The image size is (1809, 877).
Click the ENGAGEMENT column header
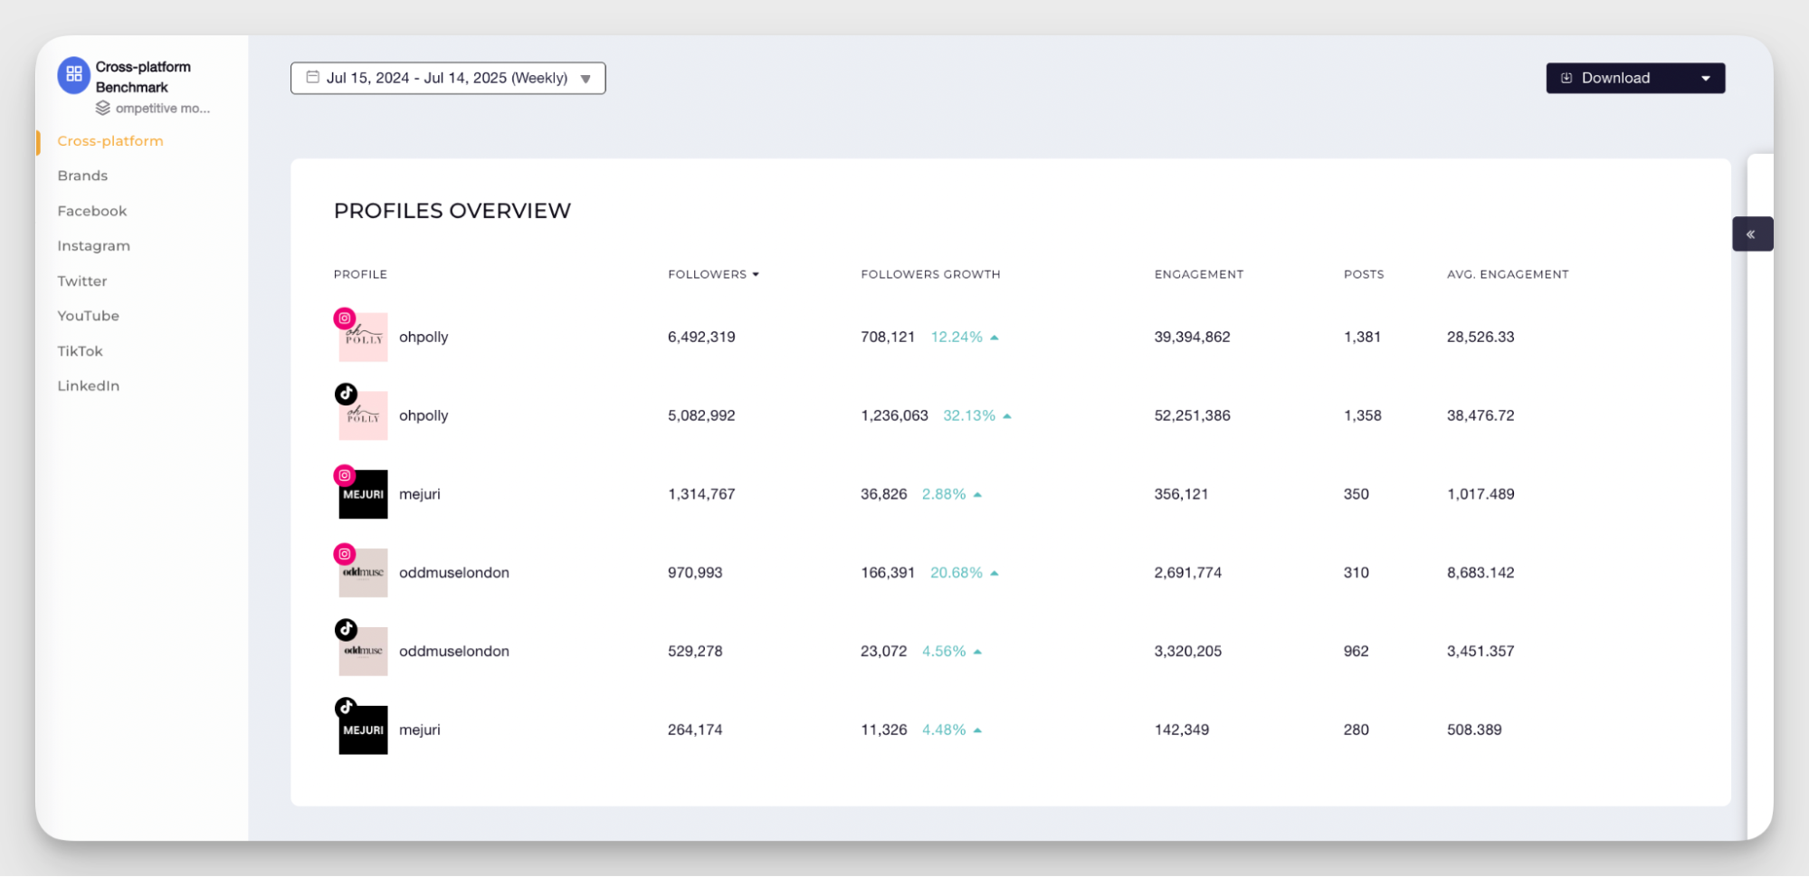[x=1199, y=274]
